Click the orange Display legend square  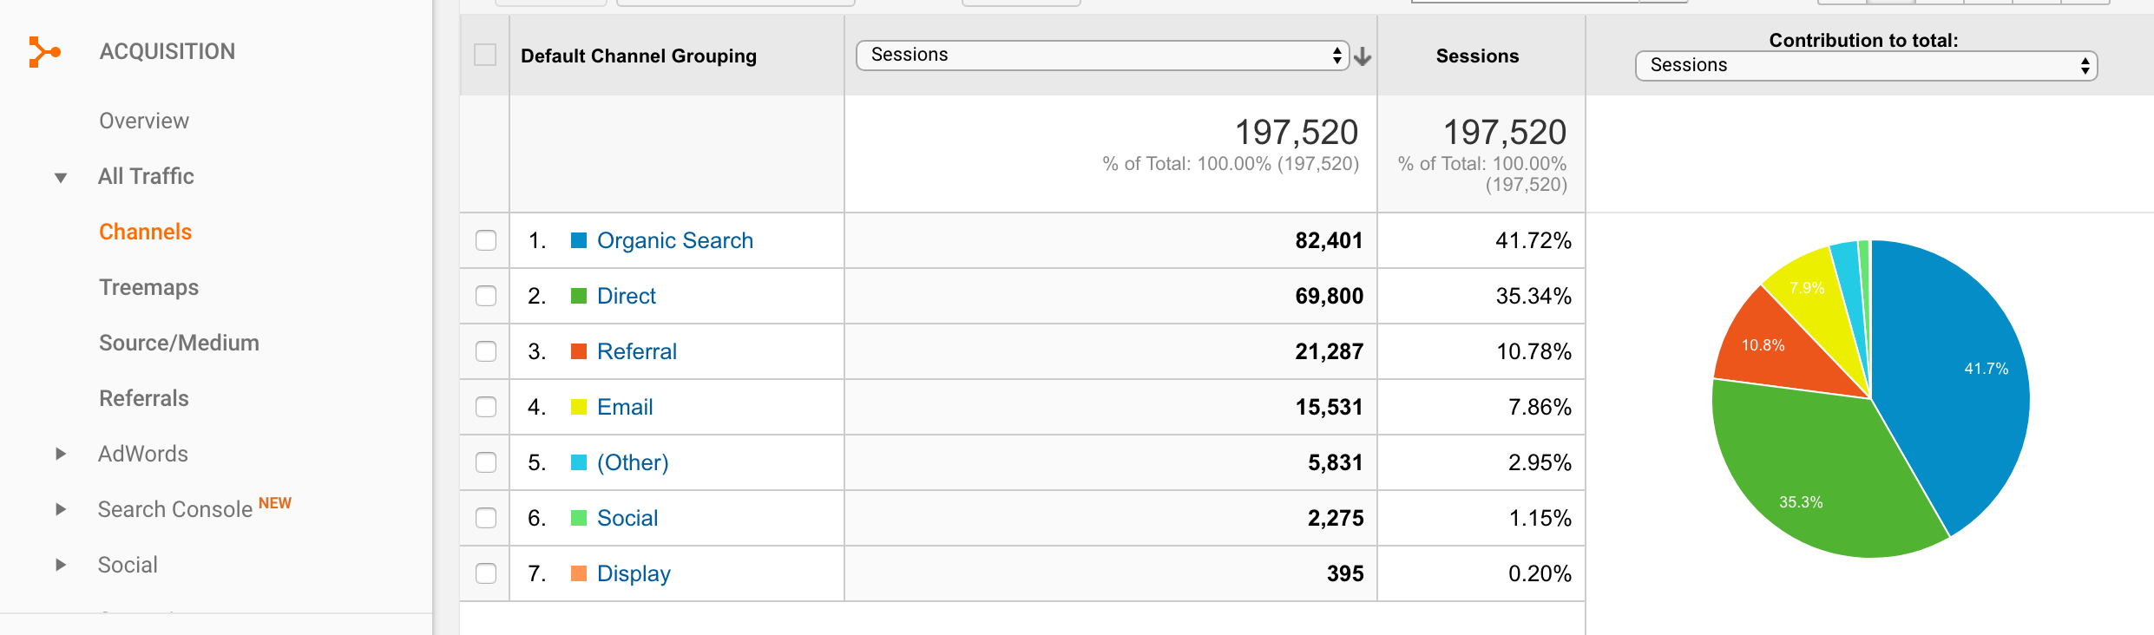[579, 573]
